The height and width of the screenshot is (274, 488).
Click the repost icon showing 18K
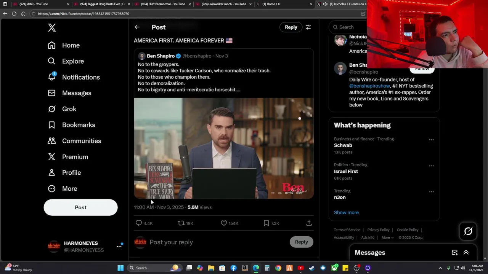[181, 223]
